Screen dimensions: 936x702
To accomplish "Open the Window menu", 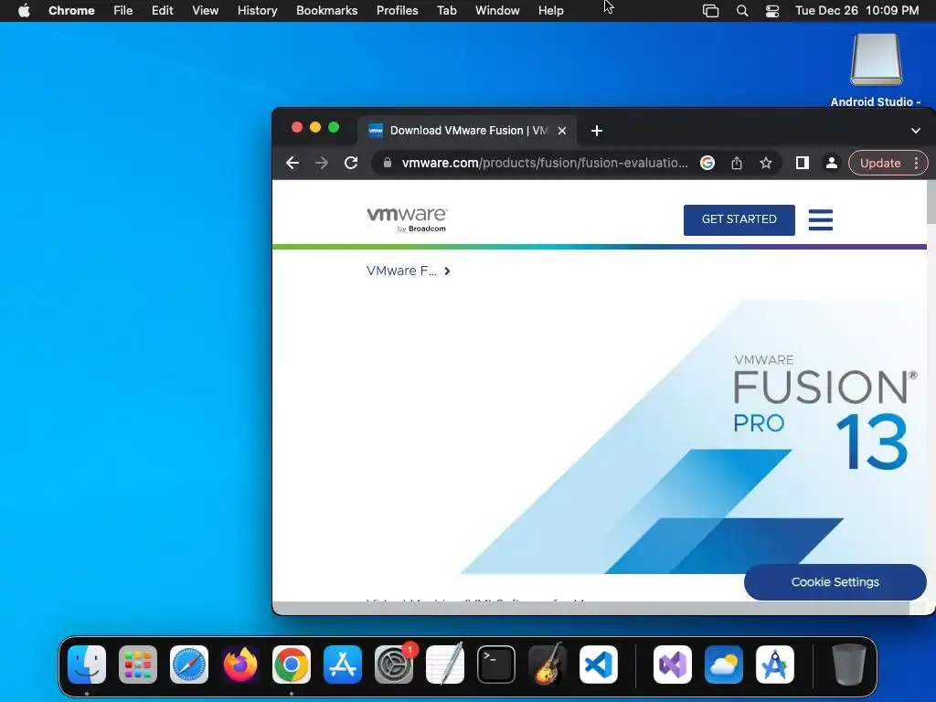I will pyautogui.click(x=497, y=10).
